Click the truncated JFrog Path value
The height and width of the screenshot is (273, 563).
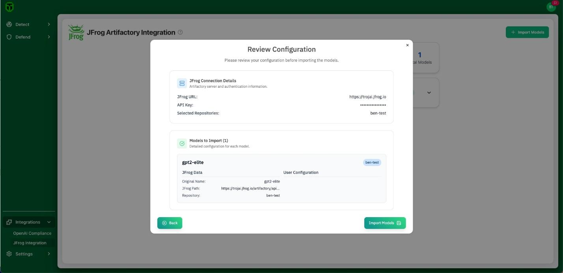[250, 188]
